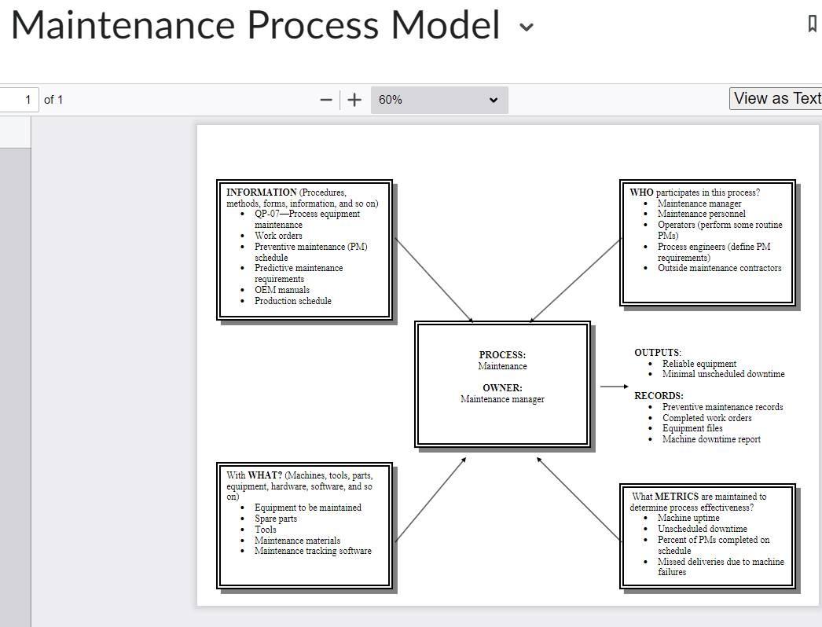Zoom out using the minus icon
This screenshot has width=822, height=627.
click(x=325, y=99)
